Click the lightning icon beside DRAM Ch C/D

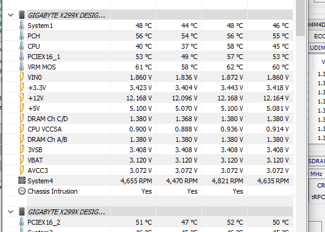pos(21,119)
